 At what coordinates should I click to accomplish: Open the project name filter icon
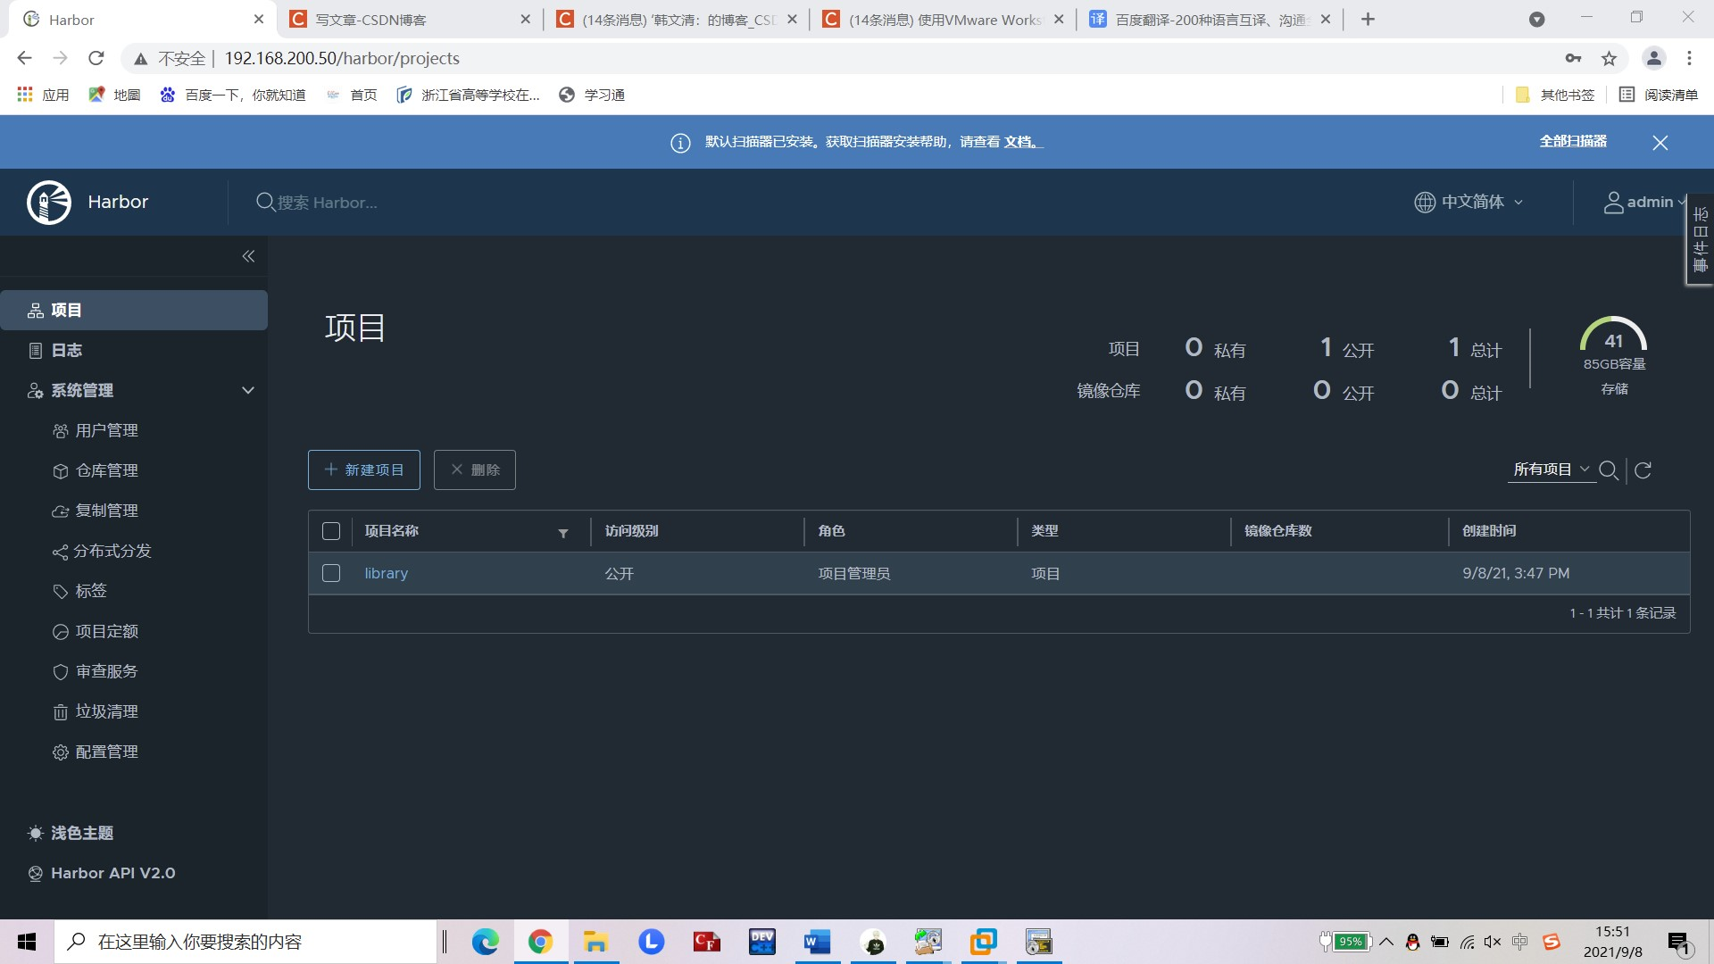point(563,533)
